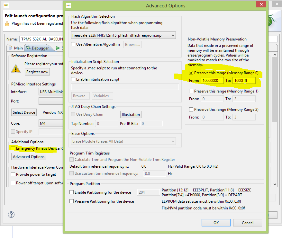Click the Memory Range 0 To field
The width and height of the screenshot is (282, 238).
click(244, 81)
